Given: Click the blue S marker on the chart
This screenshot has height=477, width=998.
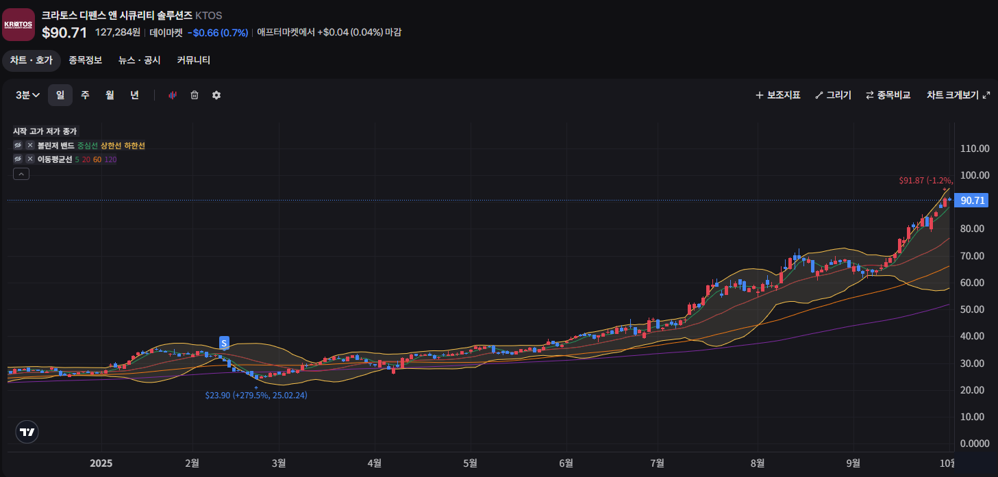Looking at the screenshot, I should 224,341.
